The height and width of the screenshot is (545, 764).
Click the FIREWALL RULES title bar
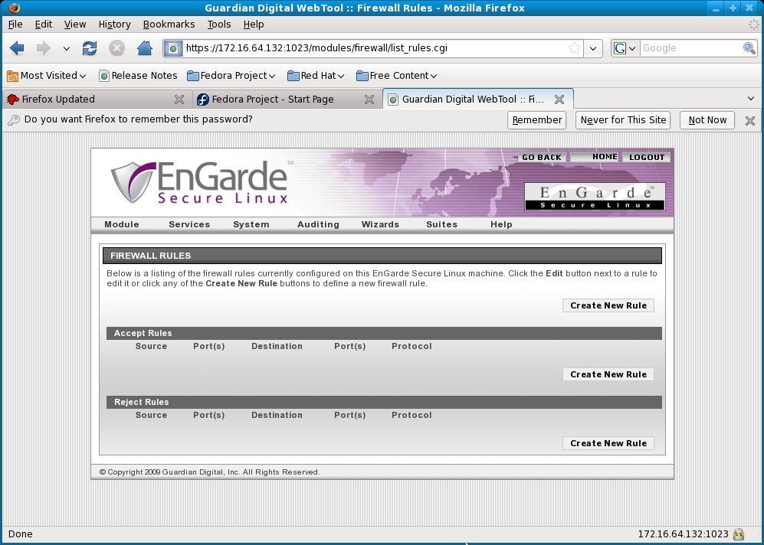point(382,256)
